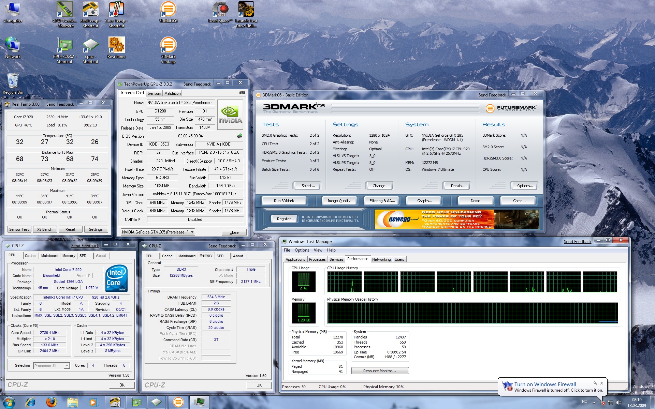
Task: Select the Processes tab in Task Manager
Action: click(x=317, y=259)
